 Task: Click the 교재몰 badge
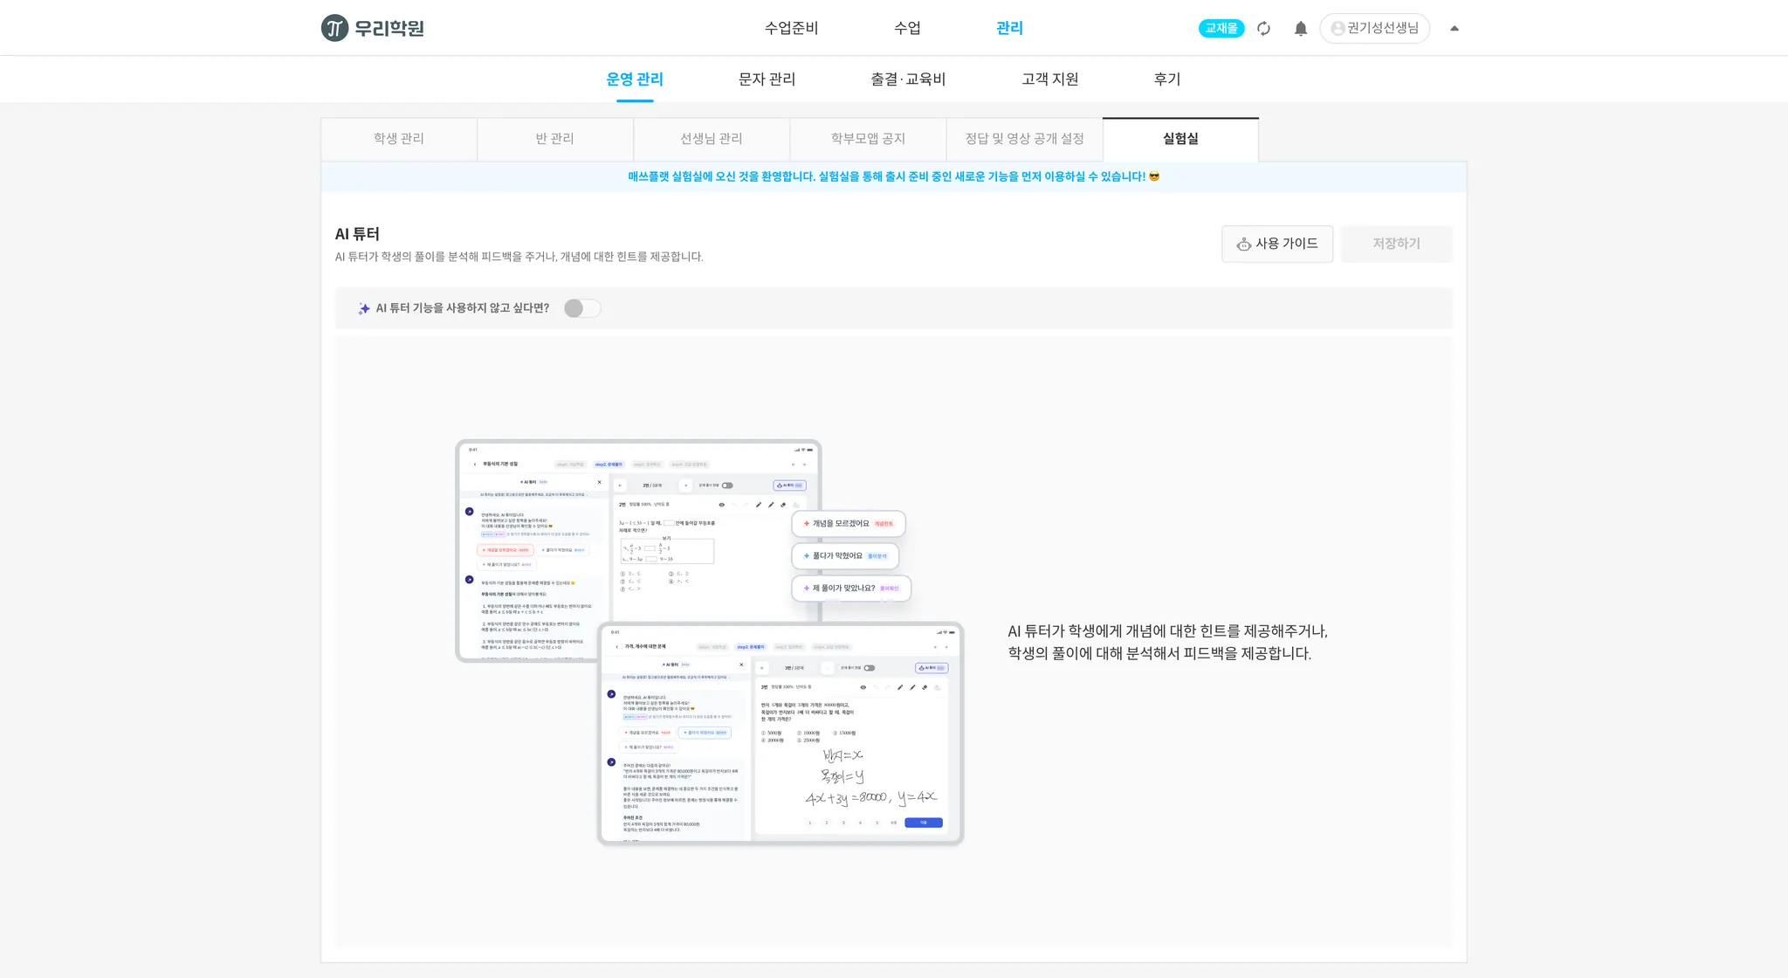[1221, 28]
